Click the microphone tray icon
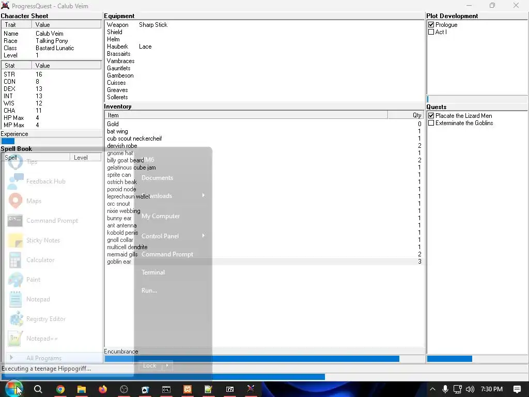The image size is (529, 397). pos(445,389)
